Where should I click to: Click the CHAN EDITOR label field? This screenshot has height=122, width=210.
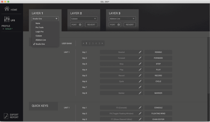click(x=158, y=119)
